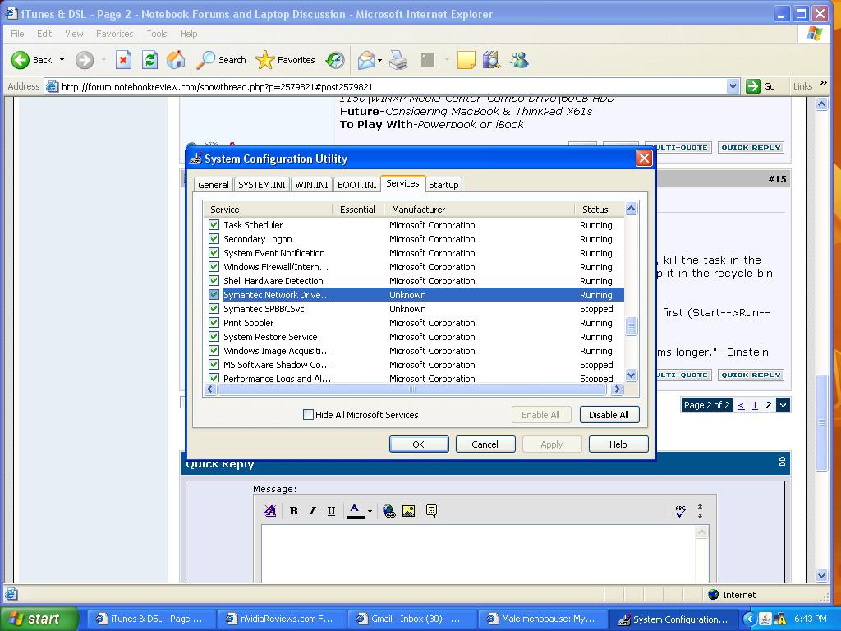Switch to the BOOT.INI tab
Viewport: 841px width, 631px height.
pos(356,185)
